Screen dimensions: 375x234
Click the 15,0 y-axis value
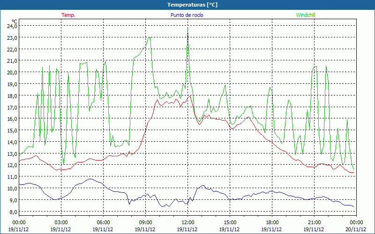tap(12, 131)
